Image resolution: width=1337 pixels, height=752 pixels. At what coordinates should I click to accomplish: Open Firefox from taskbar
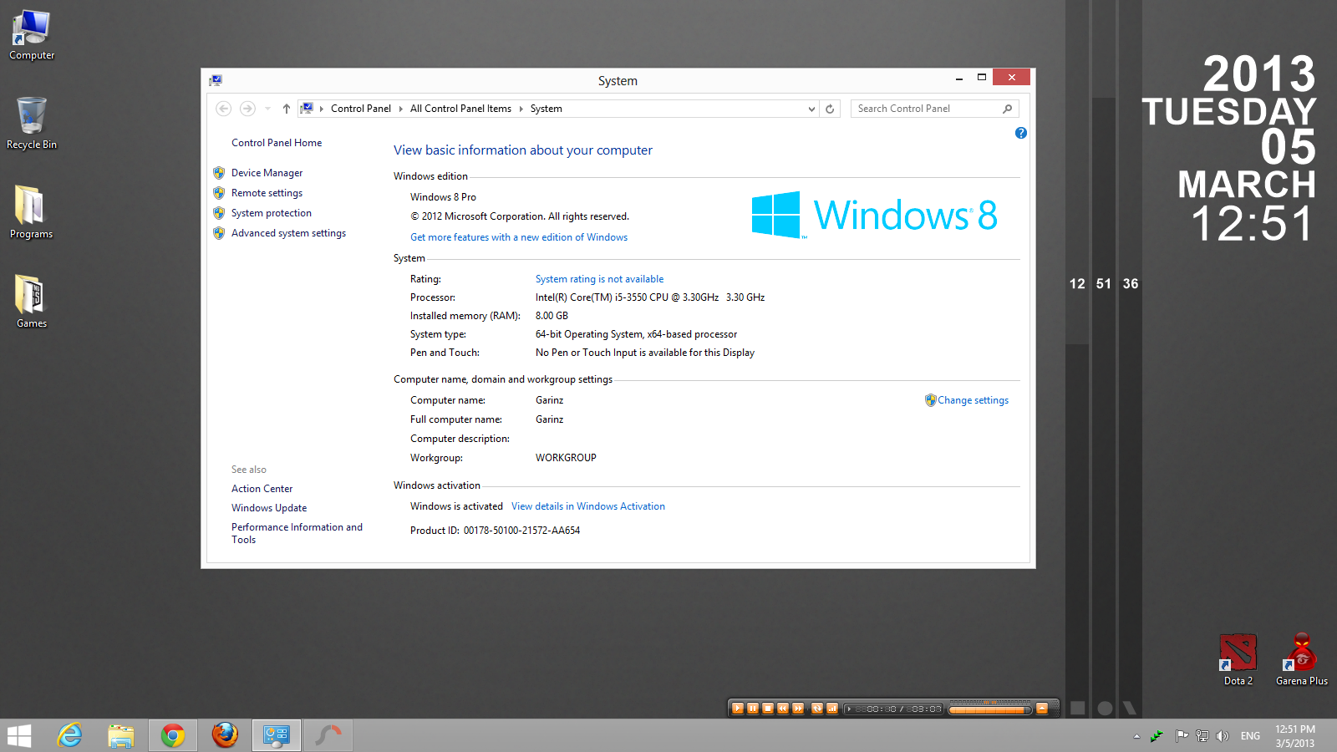tap(224, 735)
